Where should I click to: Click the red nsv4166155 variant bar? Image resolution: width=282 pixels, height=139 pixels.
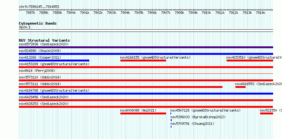point(143,61)
